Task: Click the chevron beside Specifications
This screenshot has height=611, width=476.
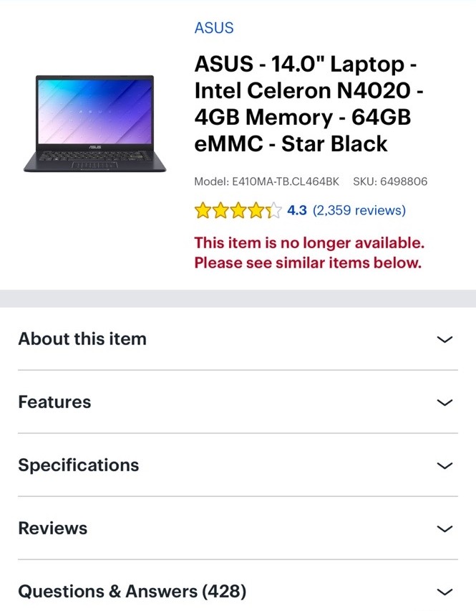Action: [445, 465]
